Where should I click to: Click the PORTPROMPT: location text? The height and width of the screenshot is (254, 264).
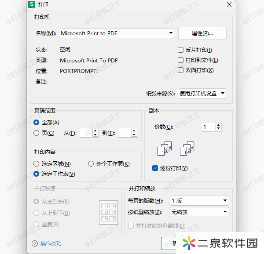pyautogui.click(x=79, y=71)
